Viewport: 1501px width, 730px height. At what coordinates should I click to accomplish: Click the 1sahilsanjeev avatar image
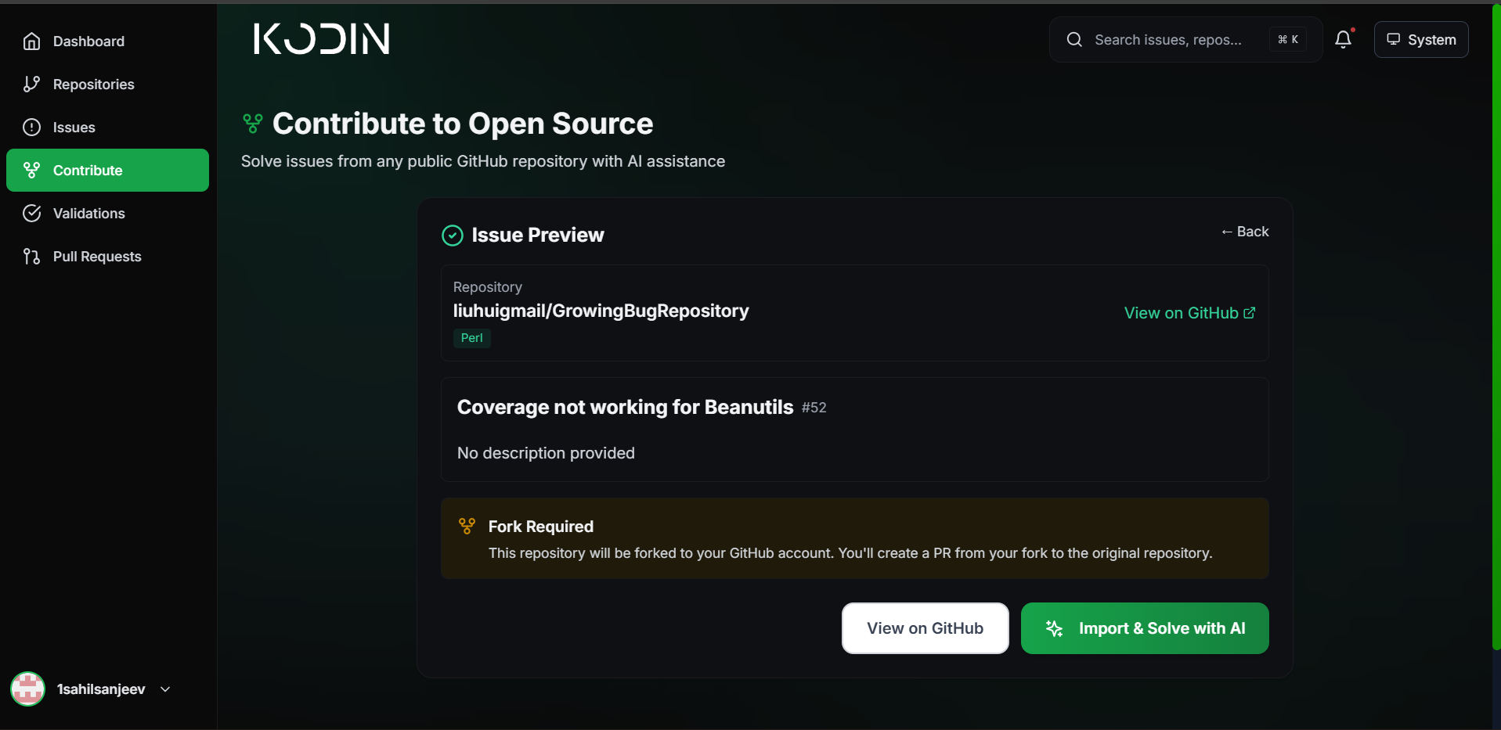point(27,689)
